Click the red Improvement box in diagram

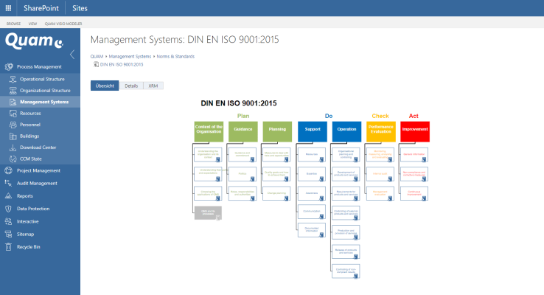point(415,131)
